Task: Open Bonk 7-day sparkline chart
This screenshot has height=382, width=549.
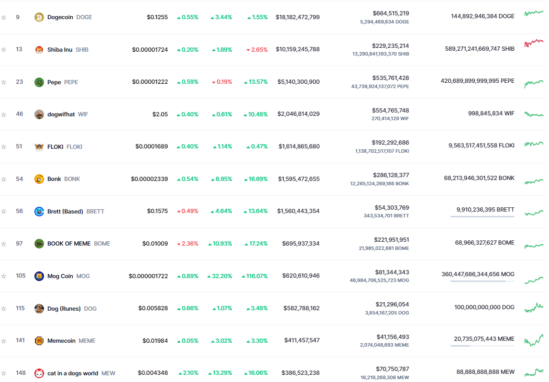Action: tap(534, 181)
